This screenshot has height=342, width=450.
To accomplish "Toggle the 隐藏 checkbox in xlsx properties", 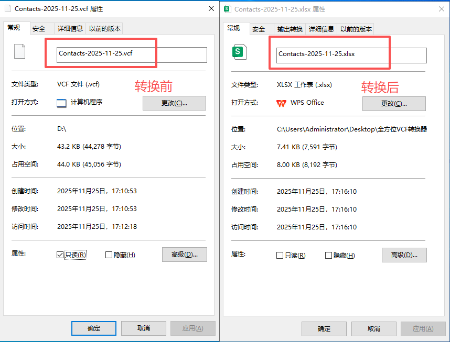I will click(x=328, y=256).
